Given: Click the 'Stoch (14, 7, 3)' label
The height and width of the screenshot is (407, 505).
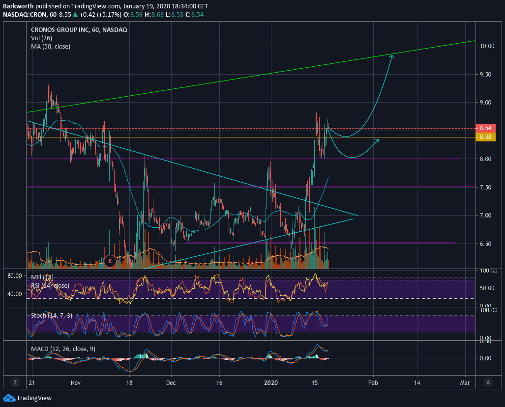Looking at the screenshot, I should click(52, 315).
